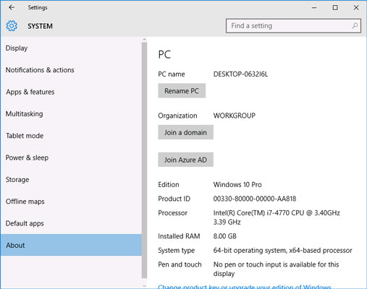Select Power & sleep category
The height and width of the screenshot is (289, 367).
coord(71,158)
